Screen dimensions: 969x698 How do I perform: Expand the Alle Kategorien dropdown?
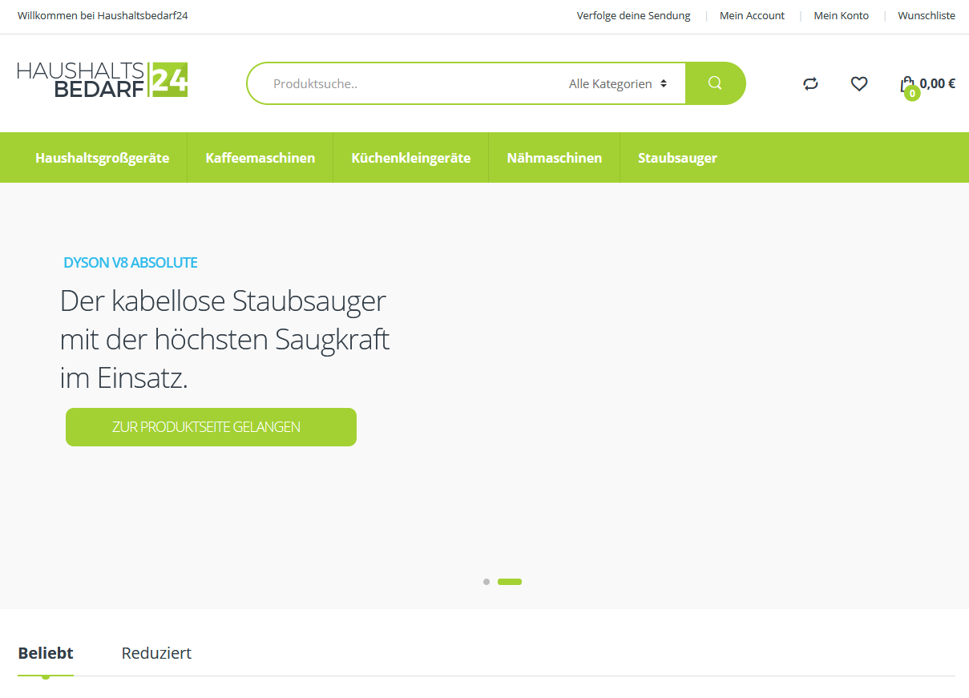click(618, 83)
